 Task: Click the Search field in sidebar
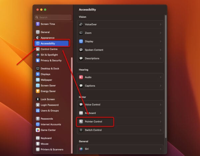[x=53, y=17]
